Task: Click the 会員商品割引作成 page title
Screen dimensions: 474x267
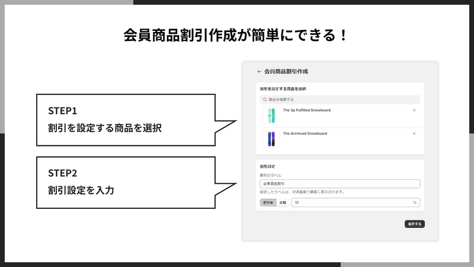Action: coord(286,72)
